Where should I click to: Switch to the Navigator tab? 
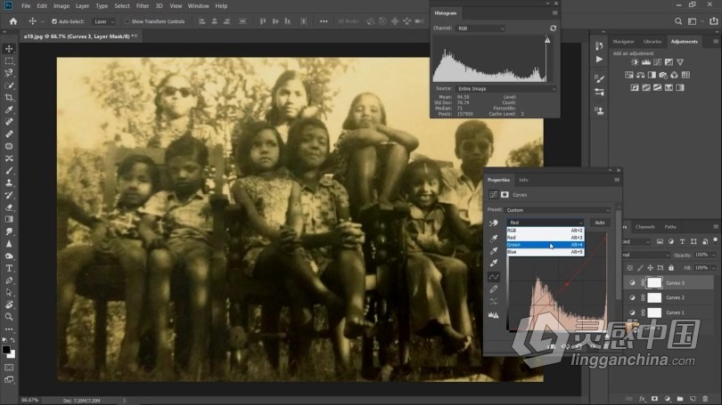623,41
